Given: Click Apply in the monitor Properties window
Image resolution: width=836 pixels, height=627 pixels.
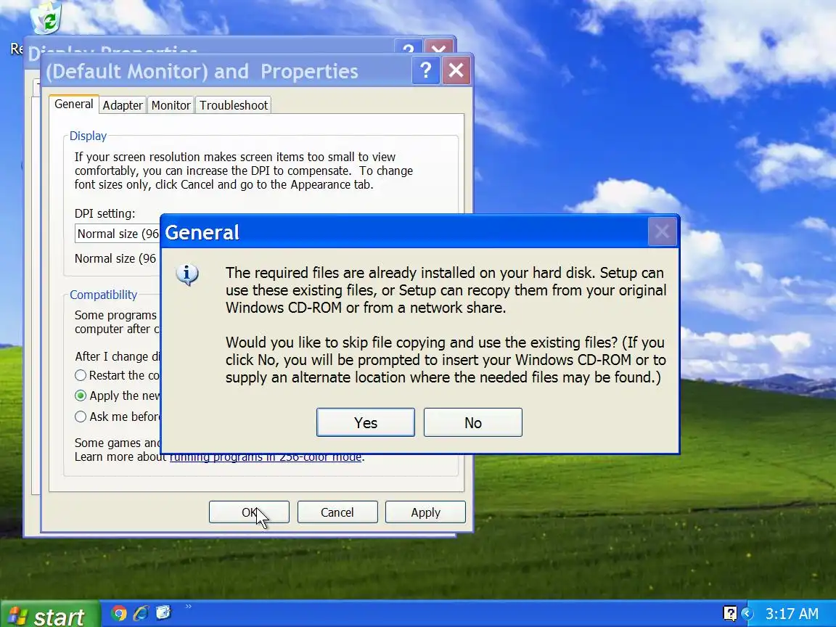Looking at the screenshot, I should (x=425, y=512).
